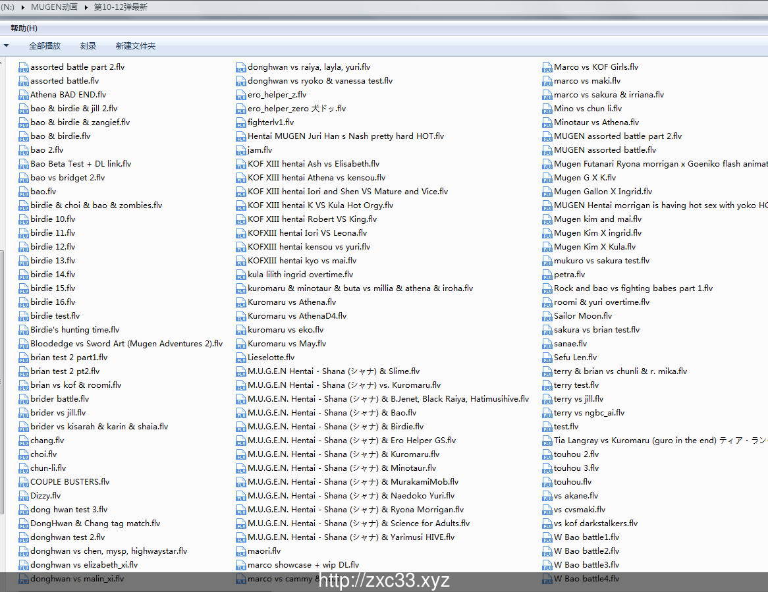Click the assorted battle part 2.flv file icon
This screenshot has height=592, width=768.
tap(24, 67)
